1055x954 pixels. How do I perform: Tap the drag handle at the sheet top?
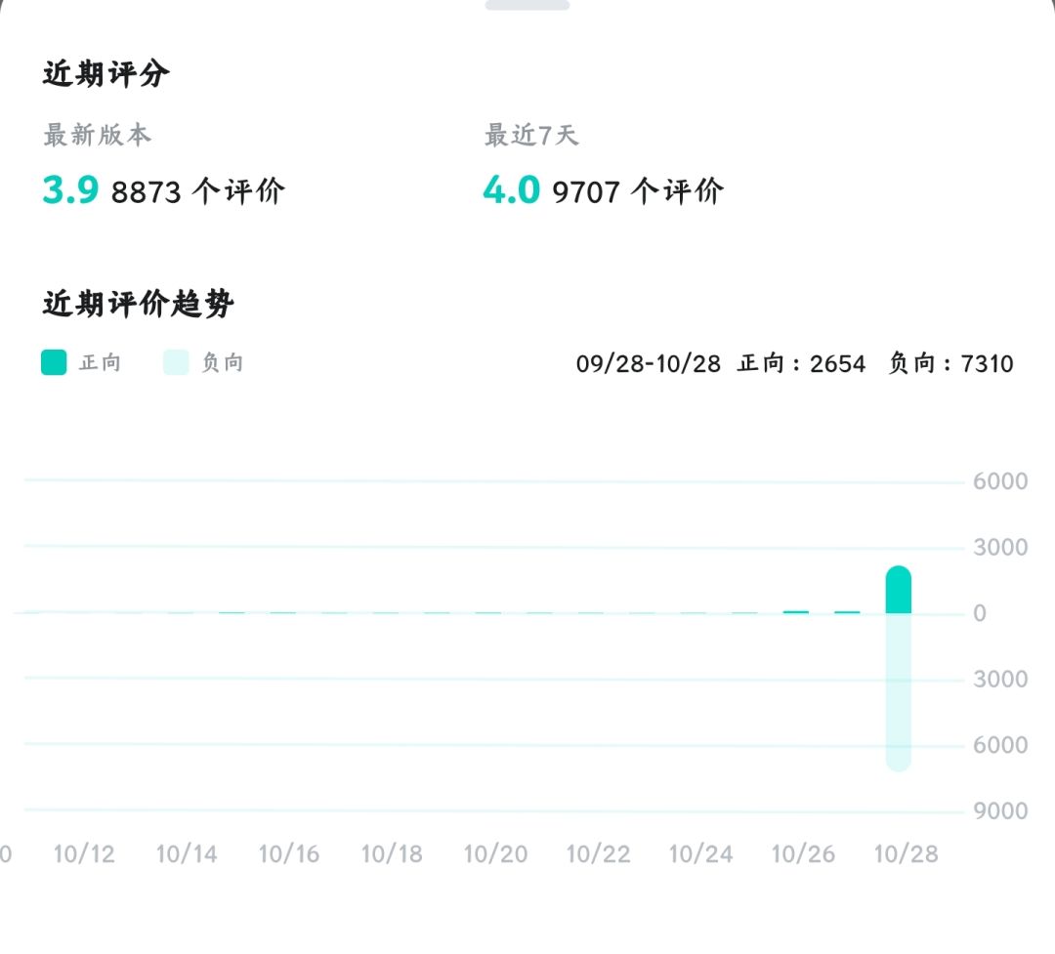click(x=527, y=5)
